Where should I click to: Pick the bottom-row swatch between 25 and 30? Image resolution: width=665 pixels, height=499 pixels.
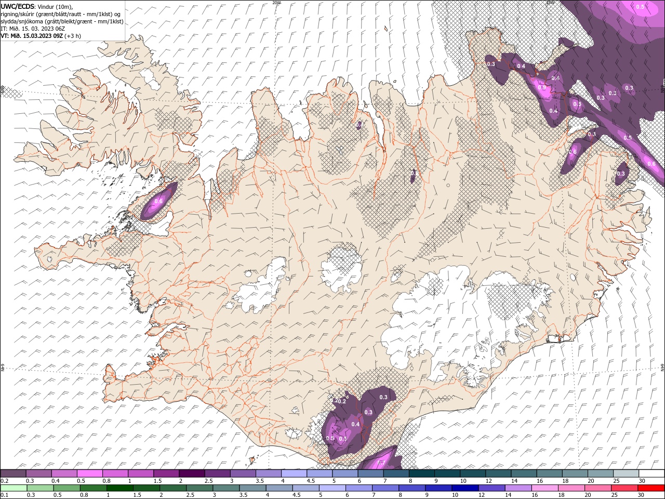[x=624, y=488]
